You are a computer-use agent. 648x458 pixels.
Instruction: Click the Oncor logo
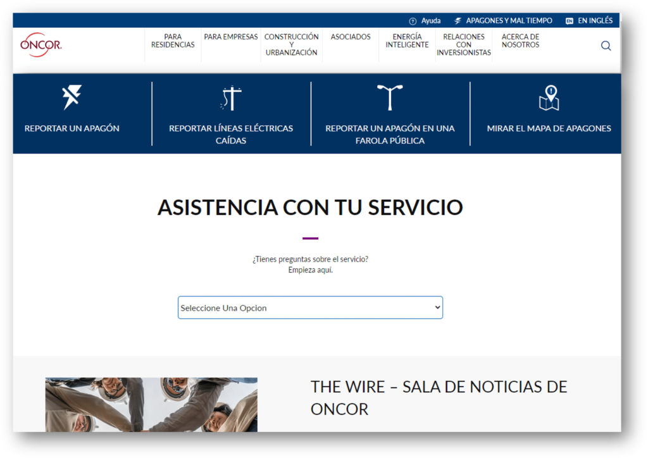coord(40,45)
